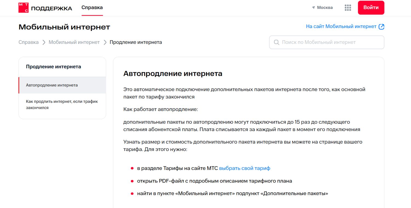Click the Войти button
411x208 pixels.
pyautogui.click(x=371, y=8)
